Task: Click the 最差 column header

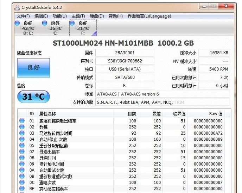Action: (150, 114)
